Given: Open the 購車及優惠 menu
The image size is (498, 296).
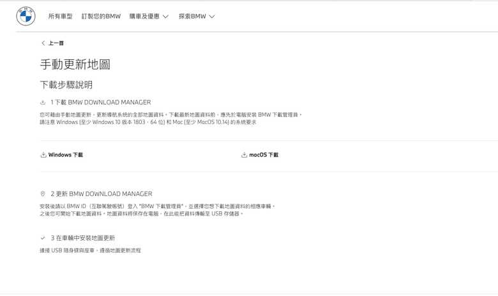Looking at the screenshot, I should [144, 16].
